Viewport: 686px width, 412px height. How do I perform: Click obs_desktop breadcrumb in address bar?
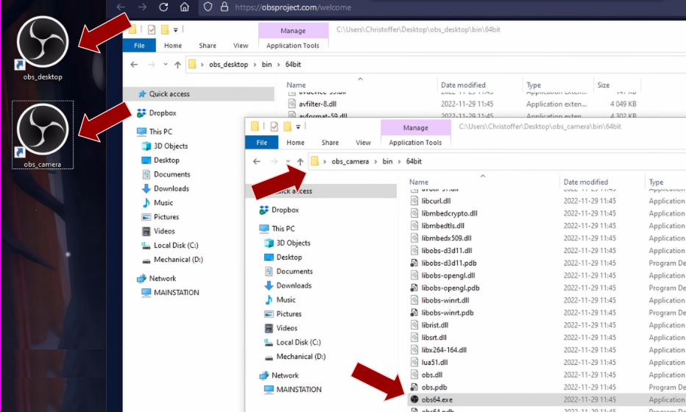click(x=229, y=65)
